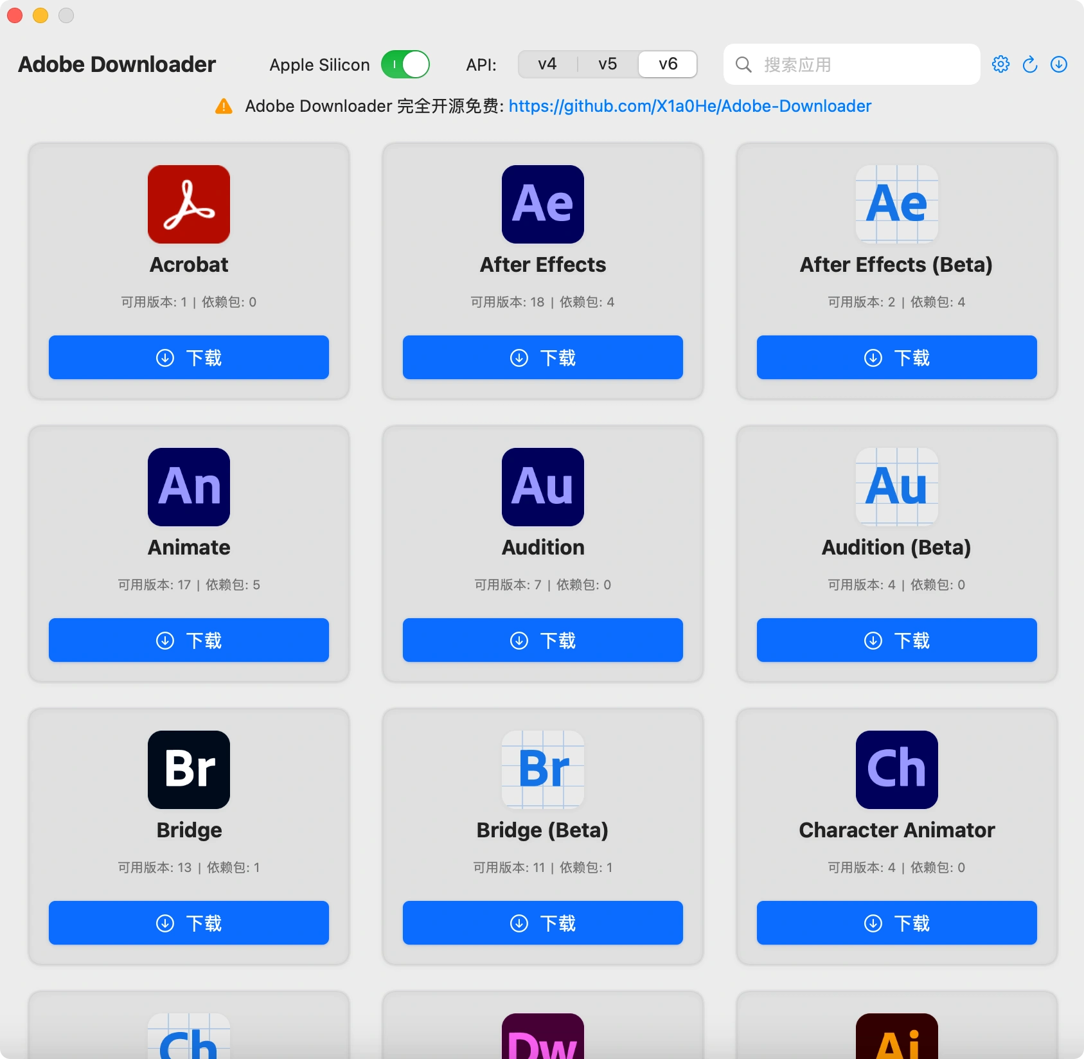Screen dimensions: 1084x1059
Task: Click the Audition (Beta) icon
Action: (897, 487)
